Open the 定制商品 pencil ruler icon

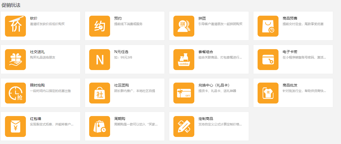pyautogui.click(x=184, y=126)
